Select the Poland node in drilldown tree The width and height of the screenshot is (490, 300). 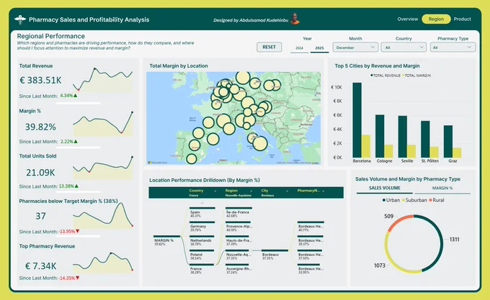coord(202,255)
